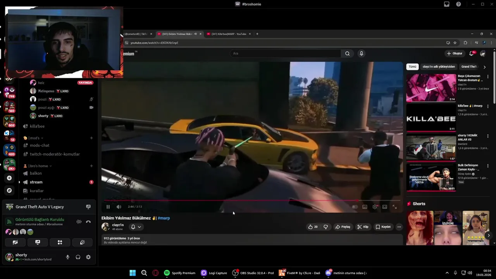The height and width of the screenshot is (279, 496).
Task: Select the Tümü filter chip
Action: coord(412,67)
